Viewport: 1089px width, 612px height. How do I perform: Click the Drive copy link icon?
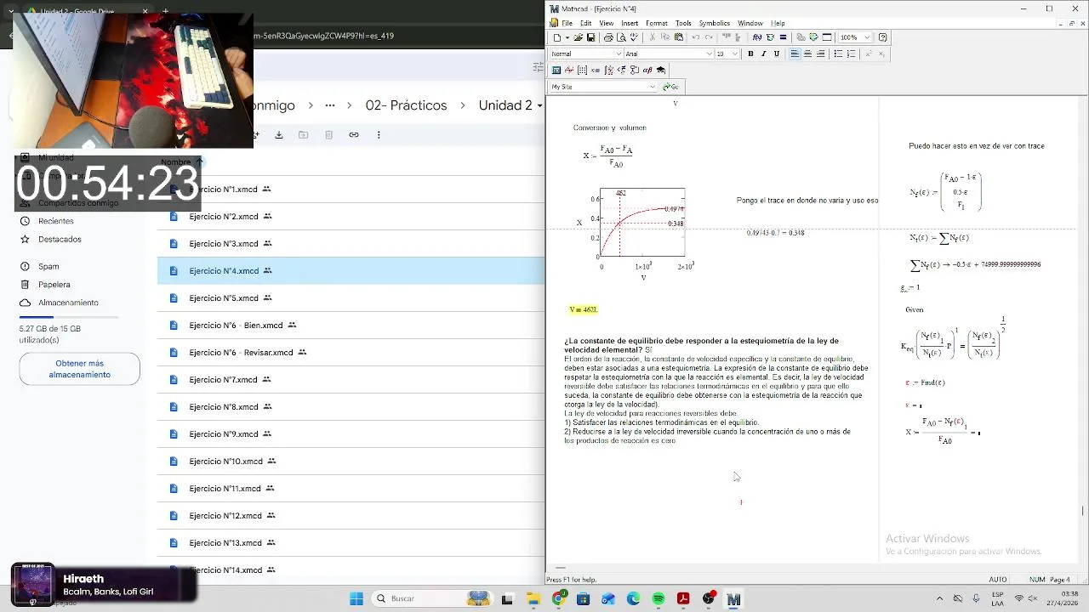coord(353,134)
